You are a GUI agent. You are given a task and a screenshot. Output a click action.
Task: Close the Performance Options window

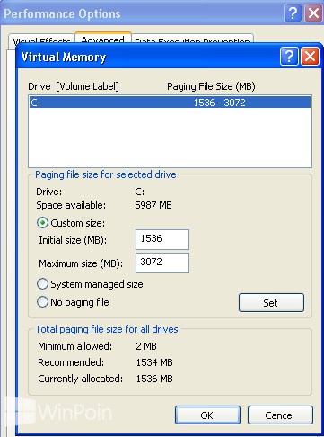click(313, 13)
